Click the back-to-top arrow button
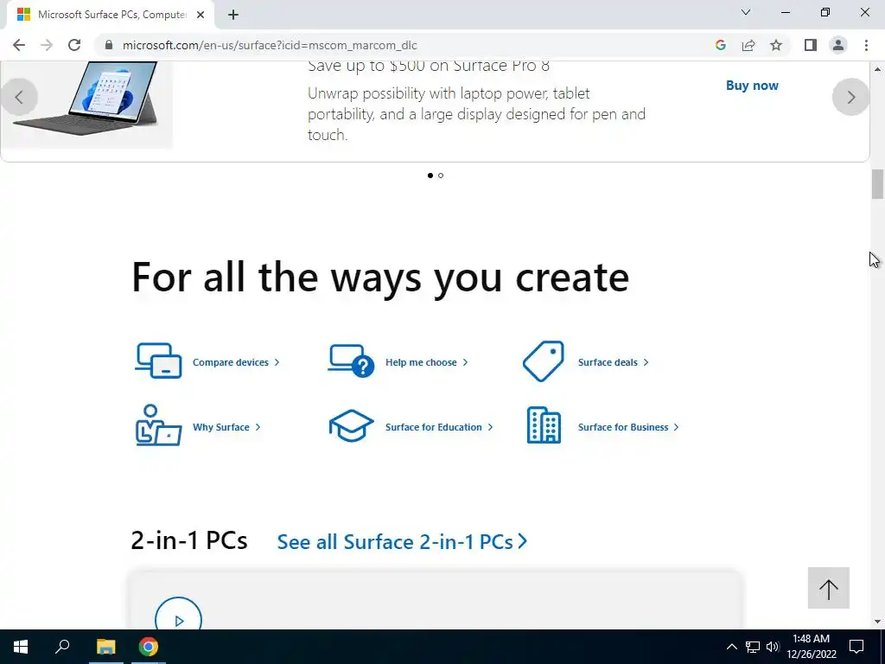 pyautogui.click(x=829, y=588)
